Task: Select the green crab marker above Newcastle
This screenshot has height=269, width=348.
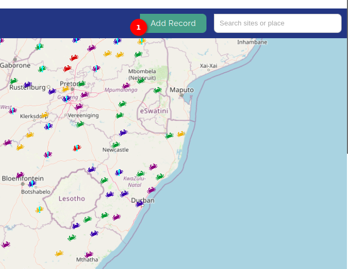Action: [115, 145]
